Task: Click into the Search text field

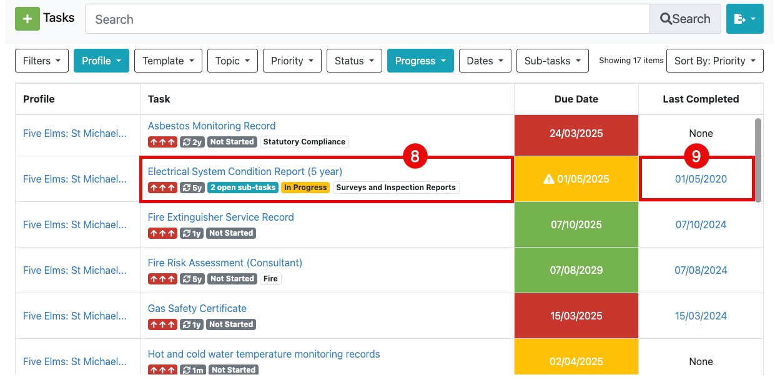Action: click(367, 19)
